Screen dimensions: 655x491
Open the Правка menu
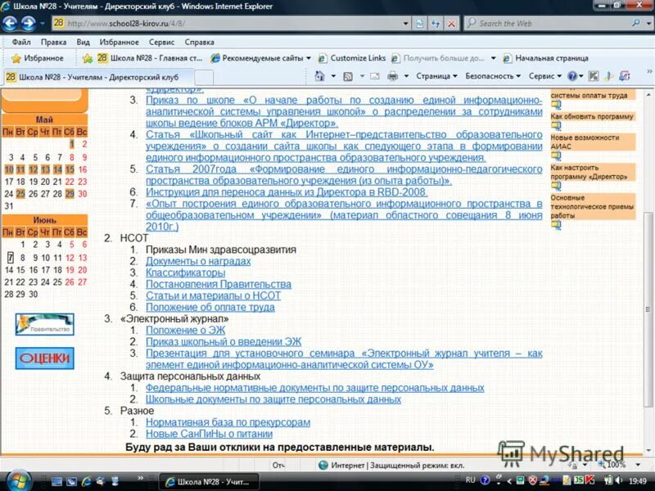click(x=53, y=43)
